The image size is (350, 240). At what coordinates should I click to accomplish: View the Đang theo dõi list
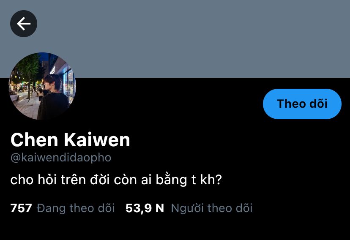[75, 208]
